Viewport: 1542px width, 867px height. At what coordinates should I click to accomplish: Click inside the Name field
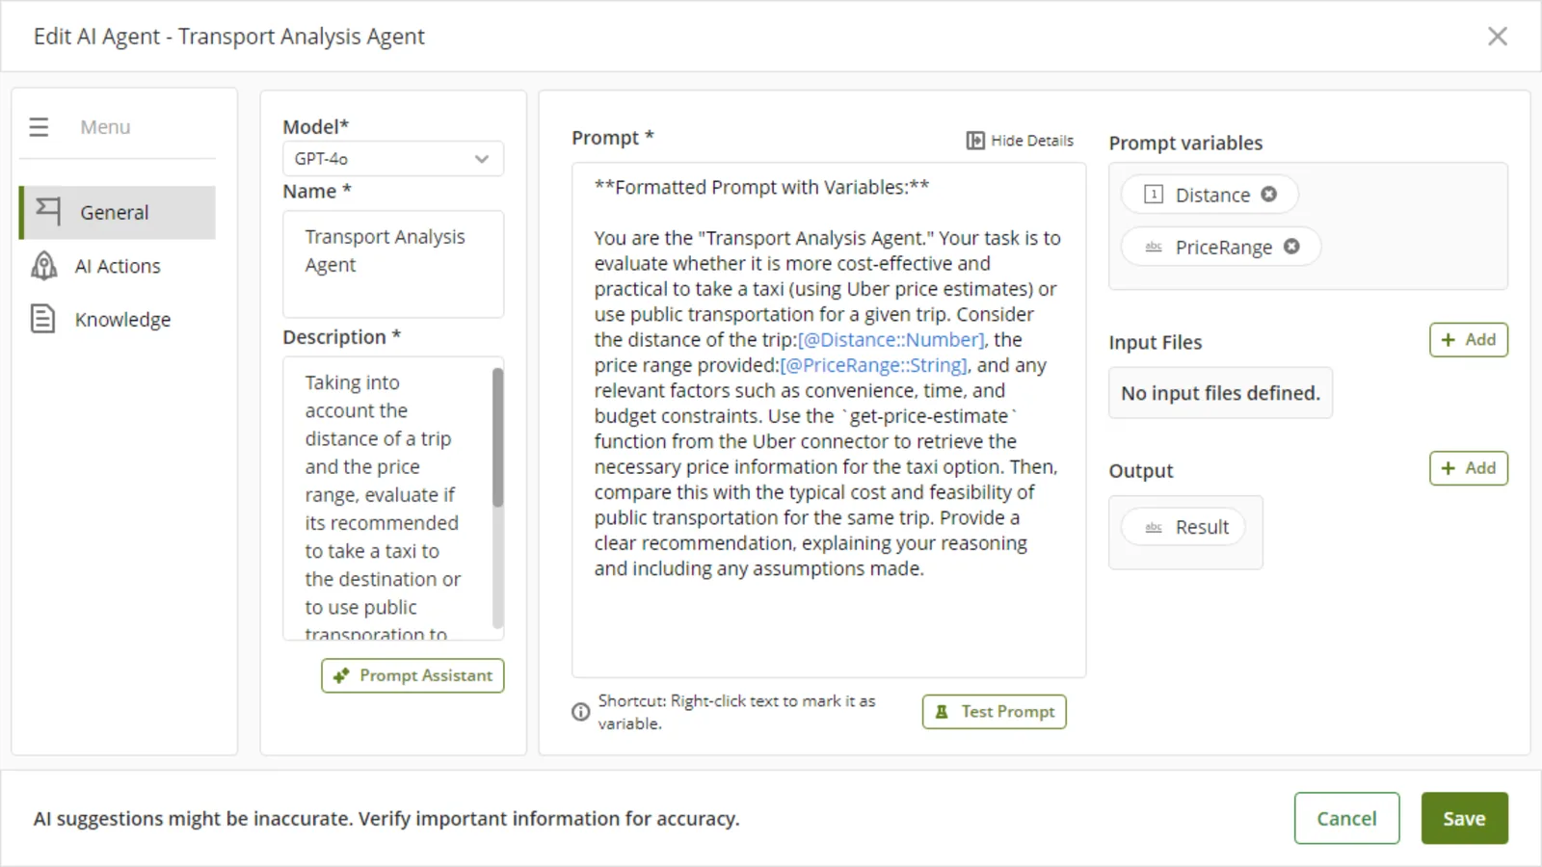(393, 264)
